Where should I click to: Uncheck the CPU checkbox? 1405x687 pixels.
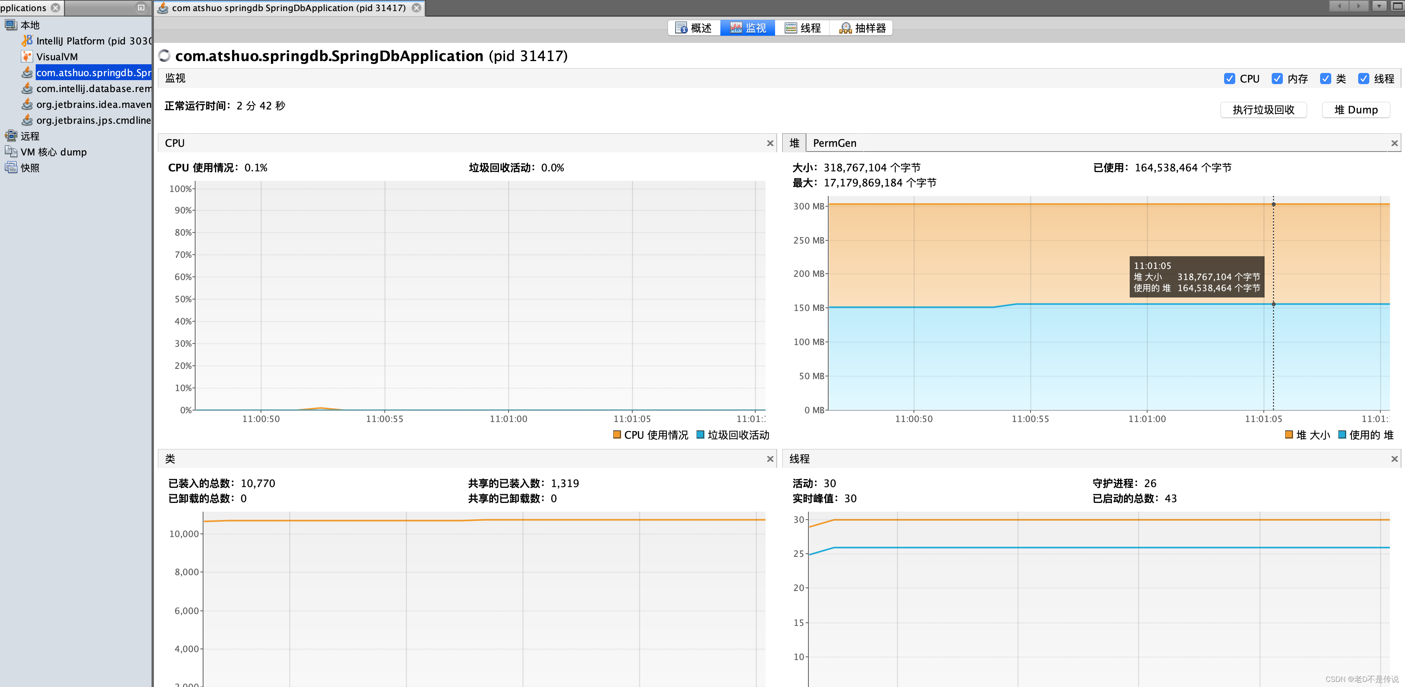click(x=1229, y=79)
